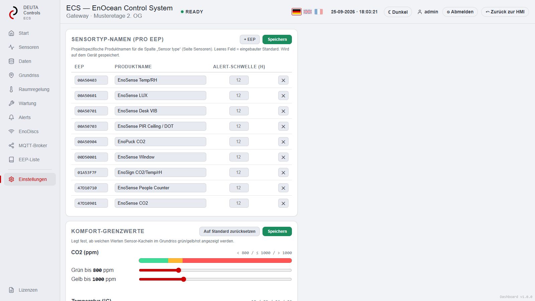Open the Daten section
Screen dimensions: 535x301
(30, 61)
